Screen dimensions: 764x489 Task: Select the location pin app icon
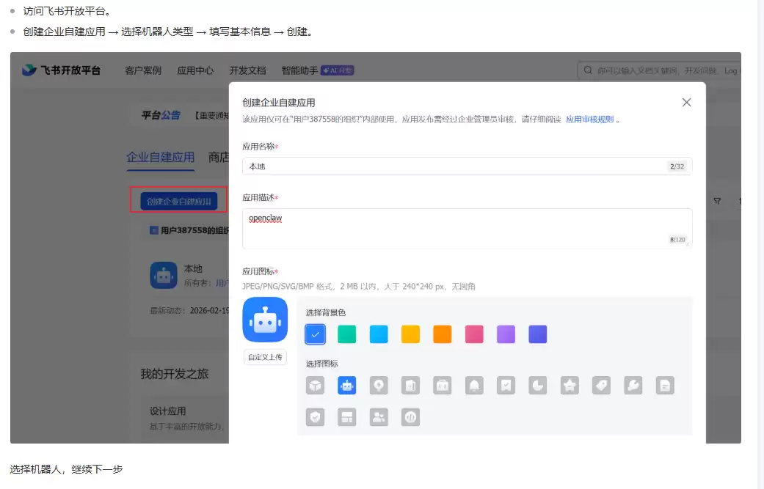pyautogui.click(x=379, y=385)
